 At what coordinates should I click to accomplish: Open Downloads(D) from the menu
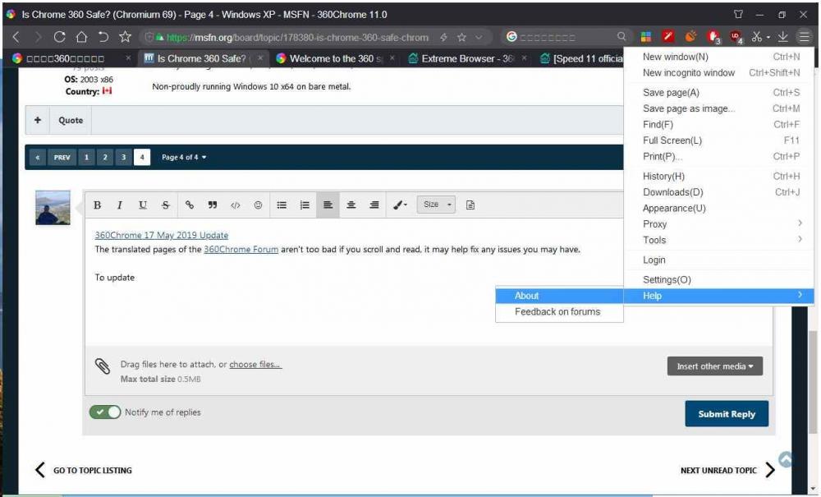(718, 192)
